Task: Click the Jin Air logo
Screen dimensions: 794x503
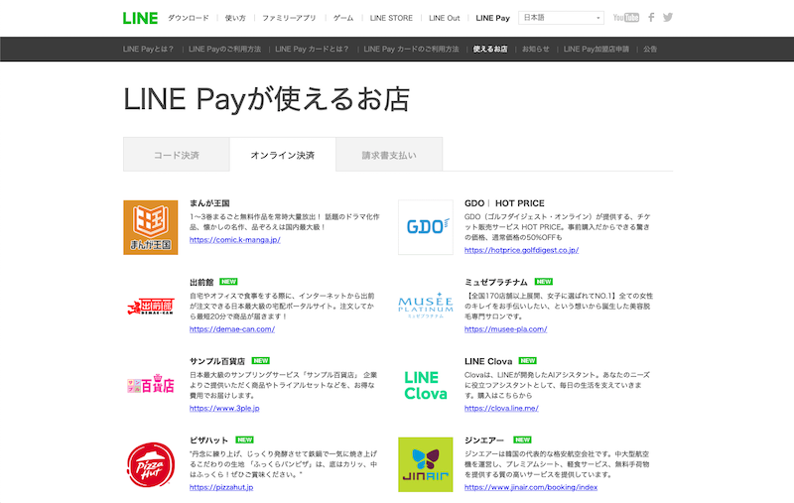Action: pyautogui.click(x=425, y=464)
